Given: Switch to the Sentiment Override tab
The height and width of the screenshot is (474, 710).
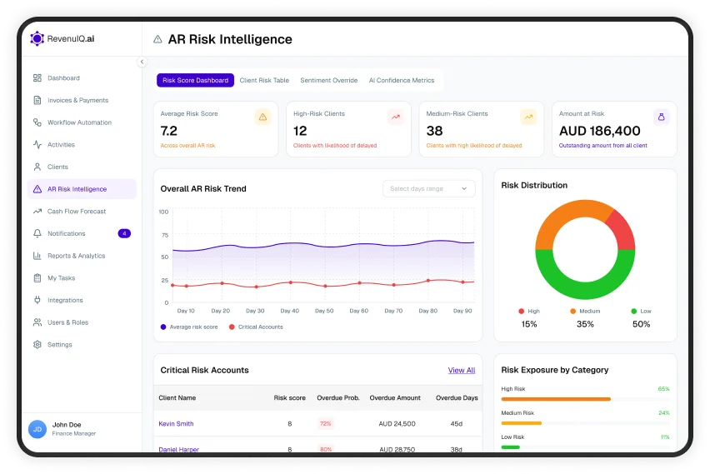Looking at the screenshot, I should click(x=328, y=80).
